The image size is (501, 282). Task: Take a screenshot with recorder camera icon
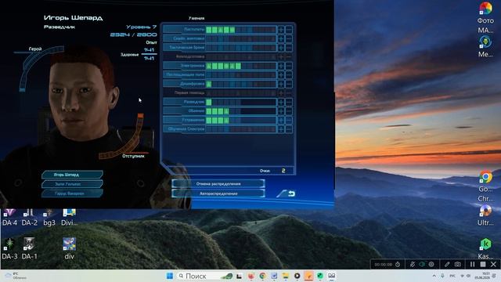click(457, 265)
